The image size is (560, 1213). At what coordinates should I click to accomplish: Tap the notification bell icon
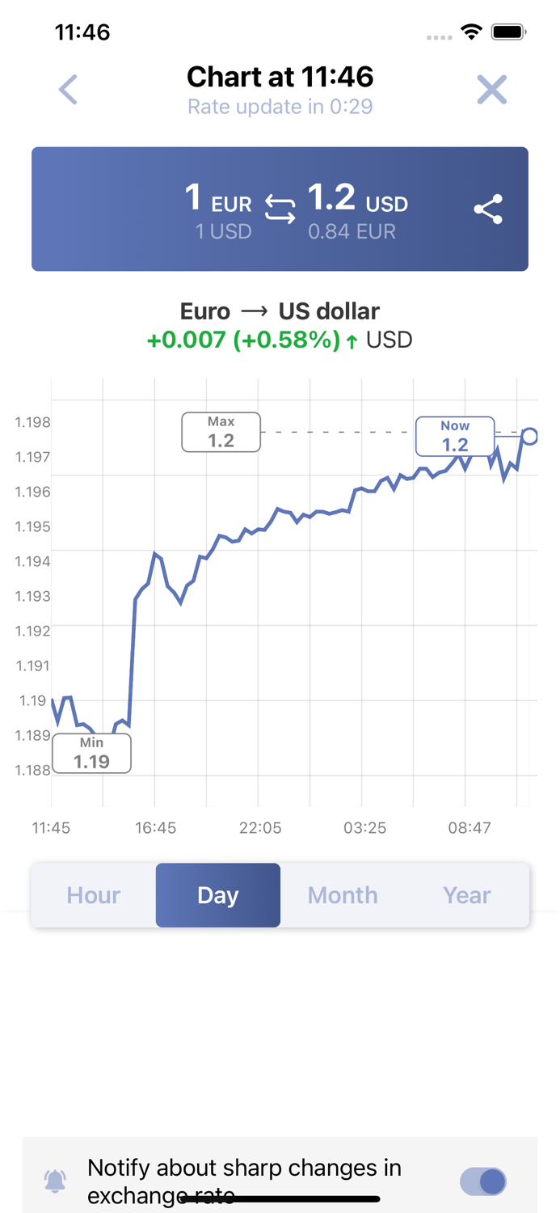click(55, 1180)
